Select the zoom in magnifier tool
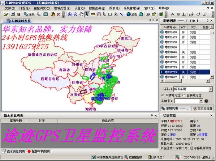216x161 pixels. 70,14
